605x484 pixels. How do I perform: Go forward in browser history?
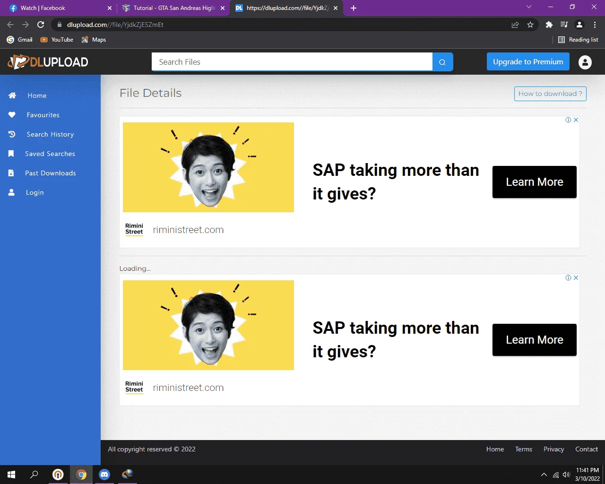pyautogui.click(x=26, y=25)
